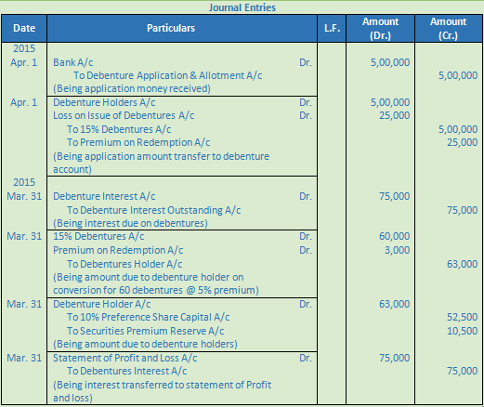Select the 5,00,000 debit for Debenture Holders A/c

(390, 102)
